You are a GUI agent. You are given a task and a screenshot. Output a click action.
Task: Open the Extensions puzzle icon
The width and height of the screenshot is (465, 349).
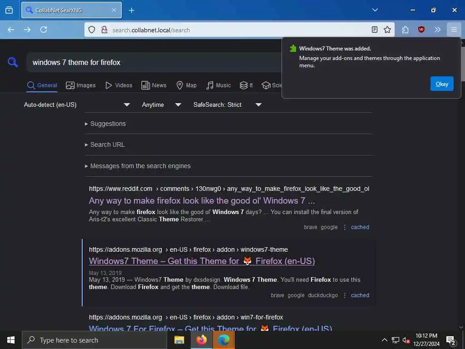[x=406, y=30]
